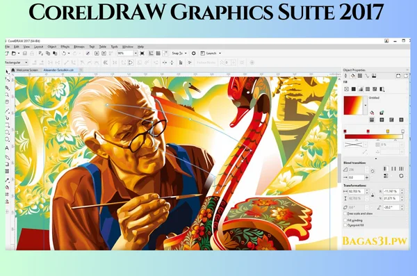Open the Effects menu
The width and height of the screenshot is (417, 276).
coord(65,47)
